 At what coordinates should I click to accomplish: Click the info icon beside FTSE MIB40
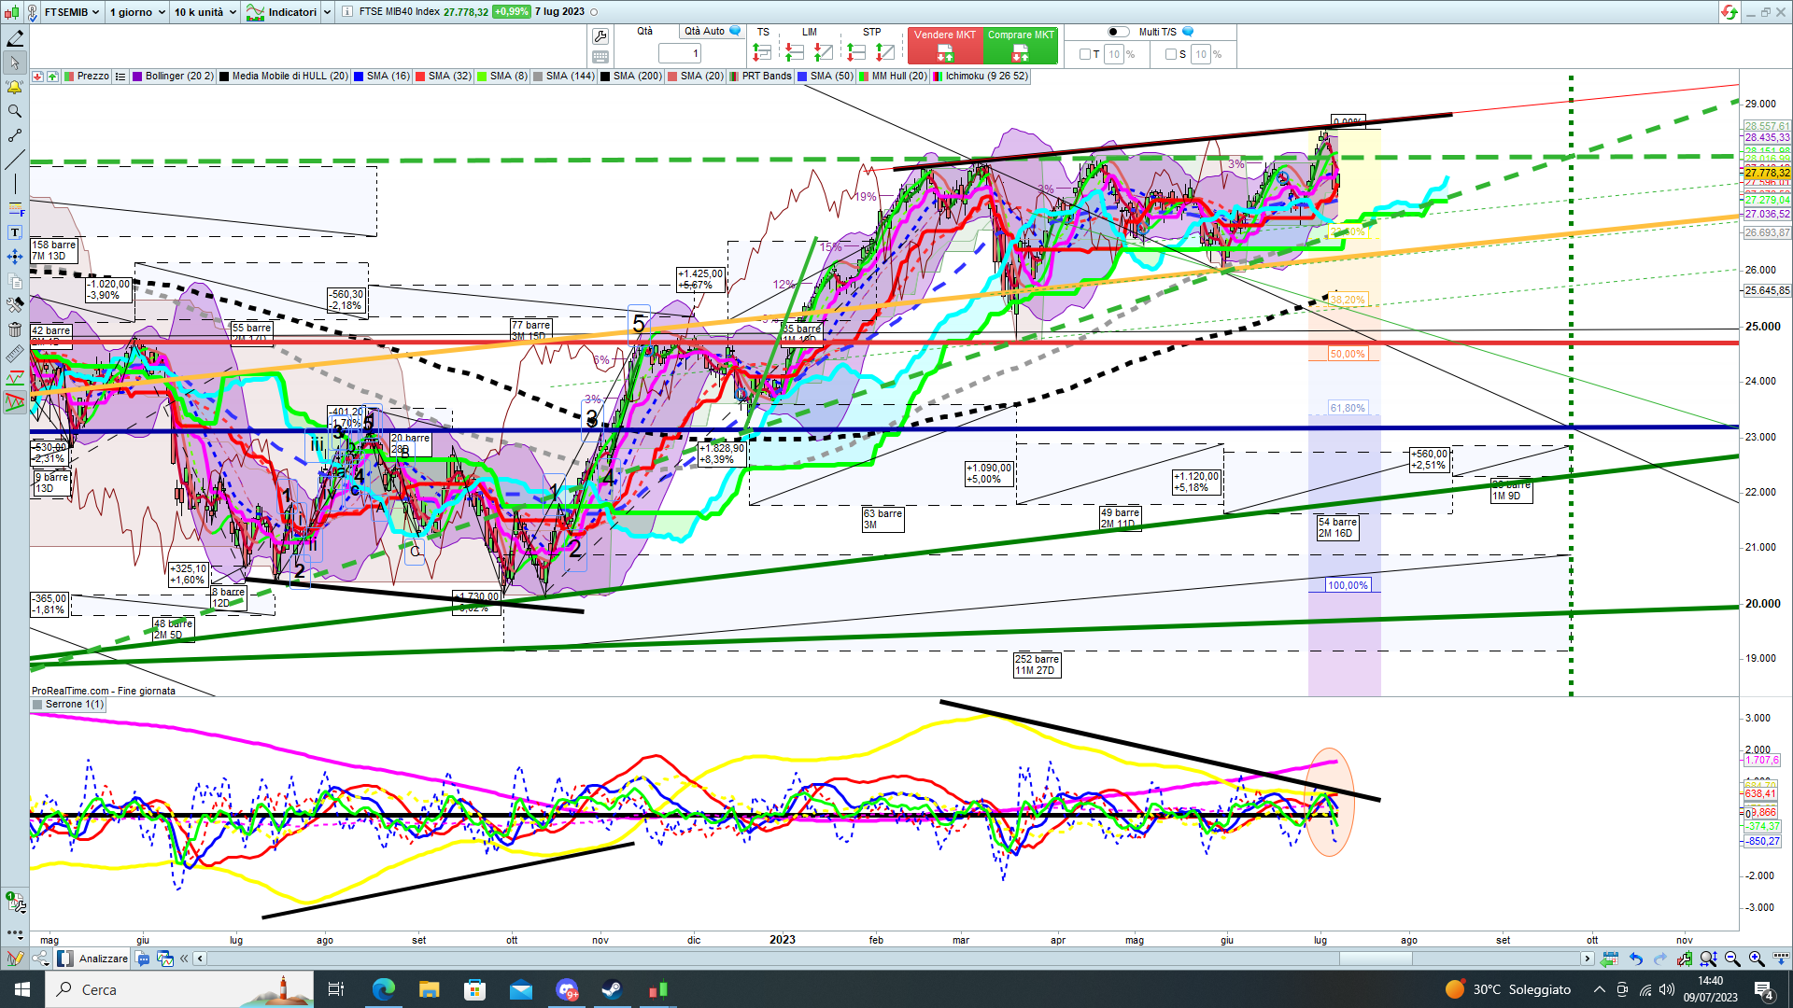[x=347, y=12]
